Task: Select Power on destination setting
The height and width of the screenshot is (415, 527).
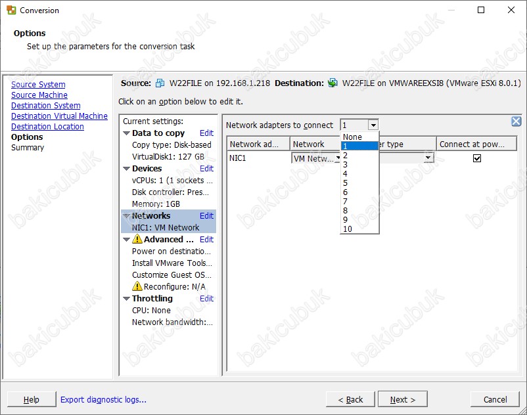Action: click(172, 251)
